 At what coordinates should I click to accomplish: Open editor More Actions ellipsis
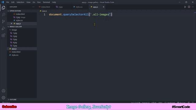(x=193, y=7)
